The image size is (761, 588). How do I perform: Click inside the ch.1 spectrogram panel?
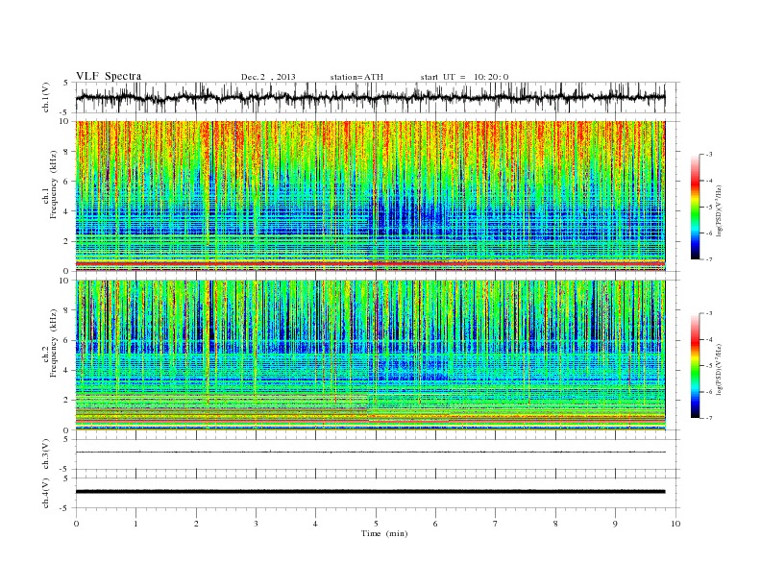pos(370,196)
